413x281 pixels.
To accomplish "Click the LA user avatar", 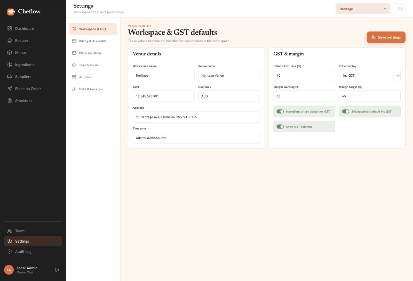I will click(x=9, y=270).
